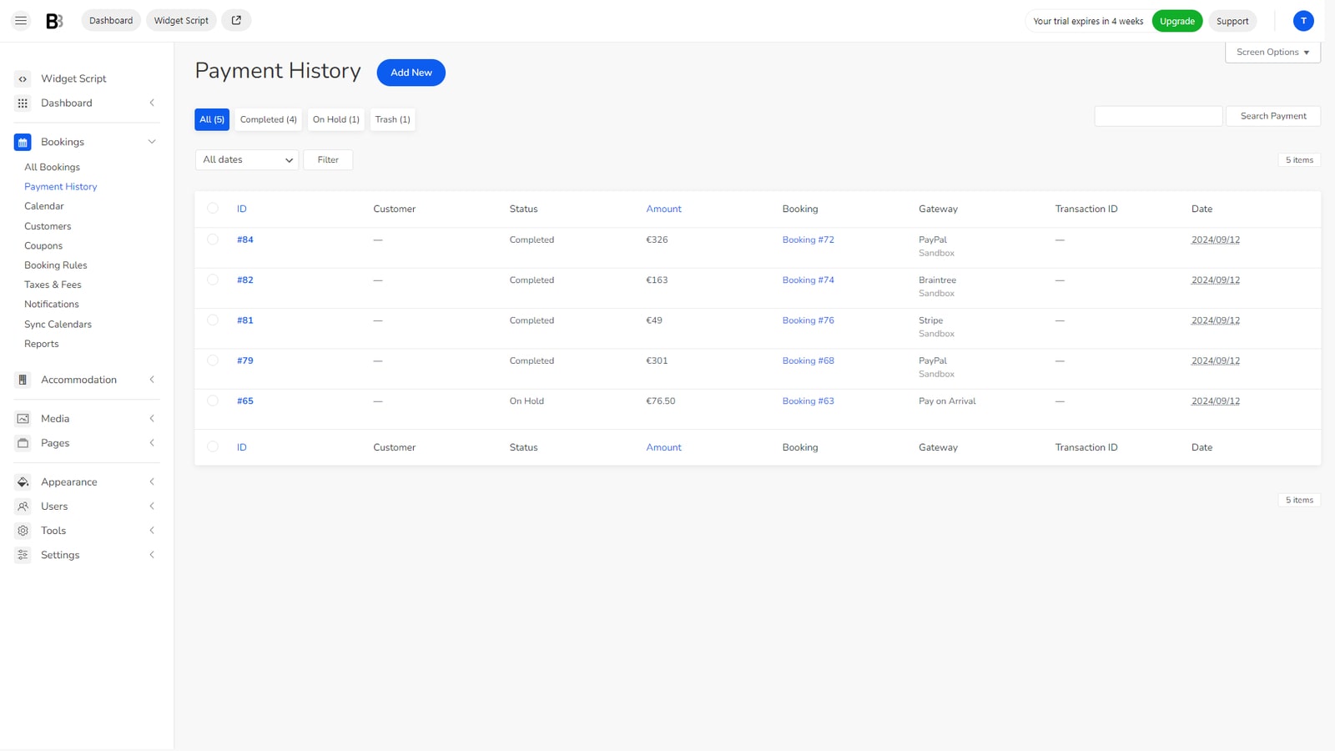The height and width of the screenshot is (751, 1335).
Task: Click the Dashboard grid icon in sidebar
Action: tap(22, 103)
